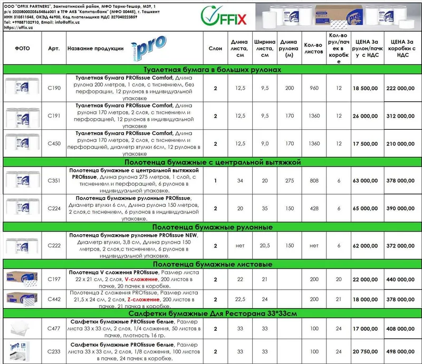The width and height of the screenshot is (422, 364).
Task: Click the OFFIX logo in the header
Action: pyautogui.click(x=223, y=16)
